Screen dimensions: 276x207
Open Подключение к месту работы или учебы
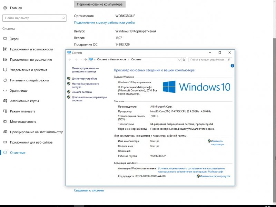pos(105,22)
